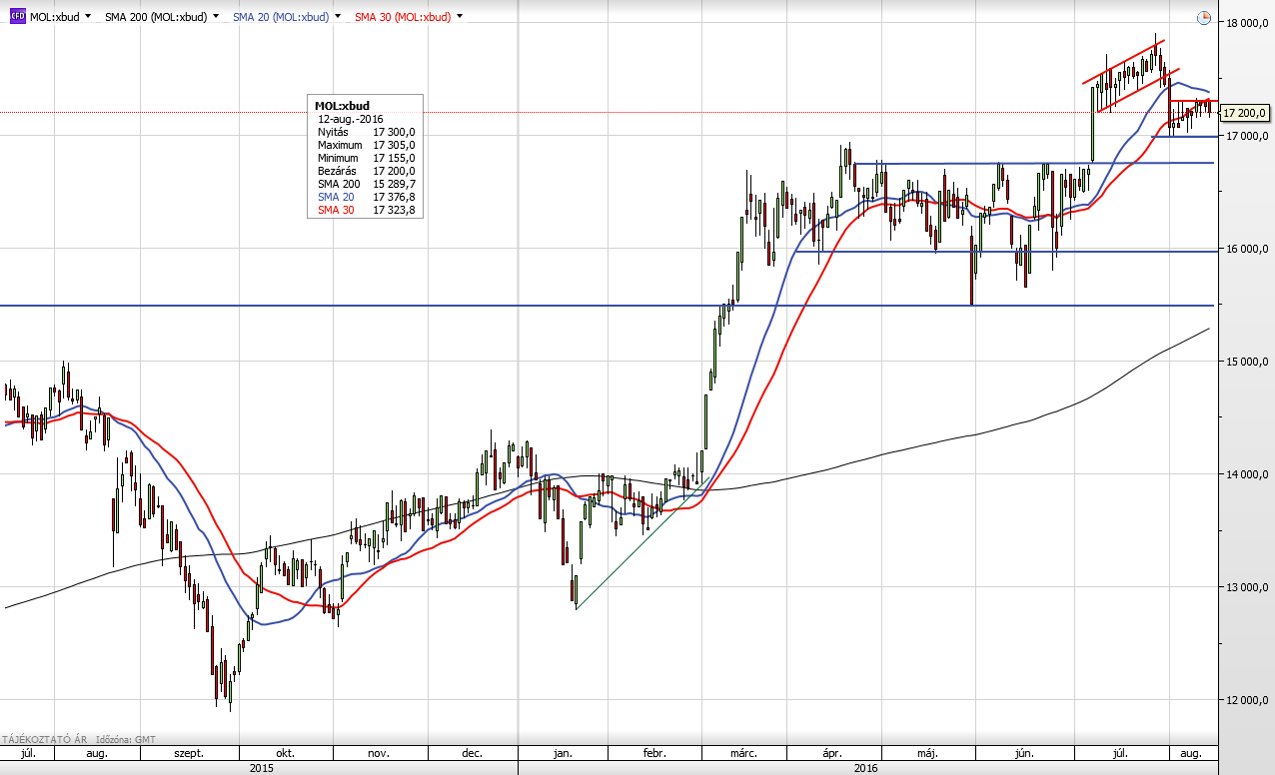Click the okt. month label on the time axis
This screenshot has width=1275, height=775.
[285, 753]
